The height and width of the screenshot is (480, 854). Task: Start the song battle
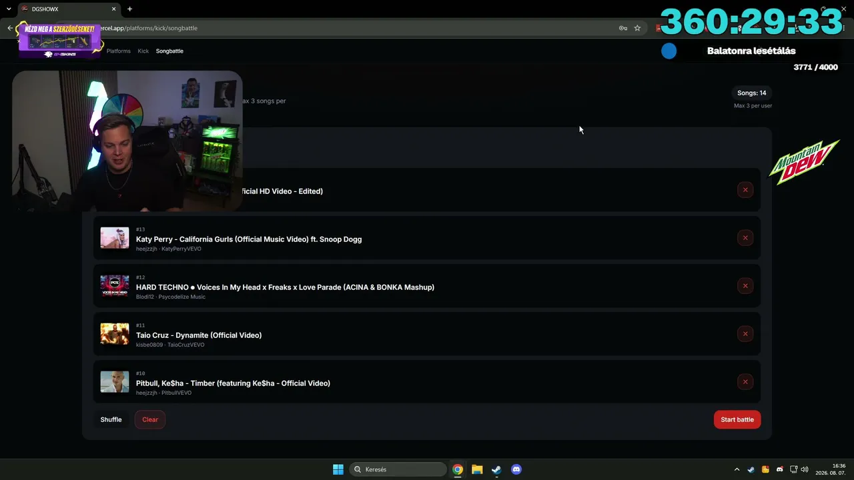pos(737,419)
